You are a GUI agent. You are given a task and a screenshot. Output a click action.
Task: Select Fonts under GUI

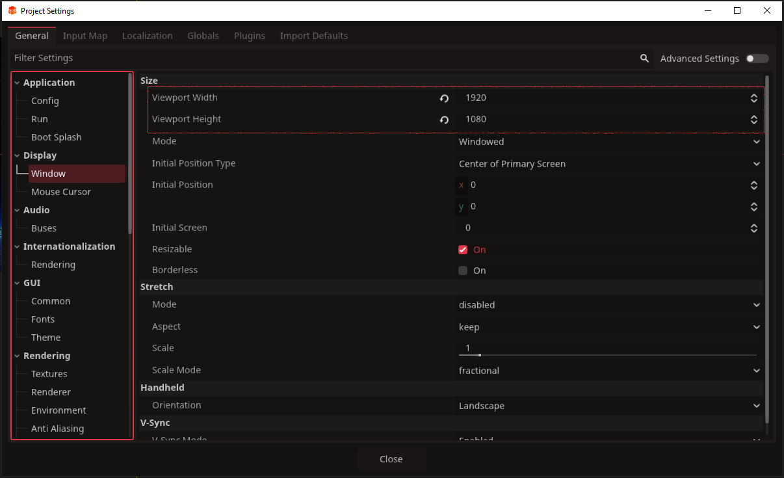click(x=43, y=319)
